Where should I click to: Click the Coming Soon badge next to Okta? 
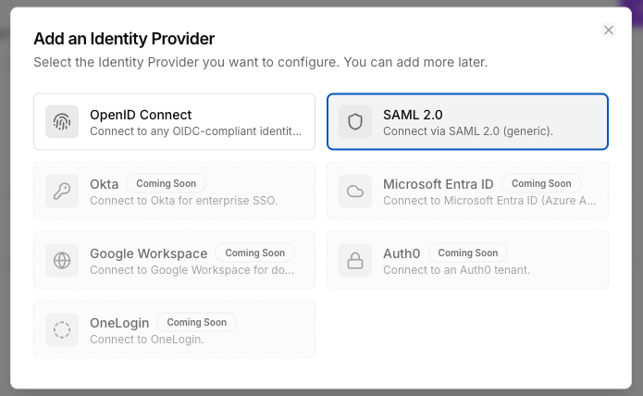167,183
